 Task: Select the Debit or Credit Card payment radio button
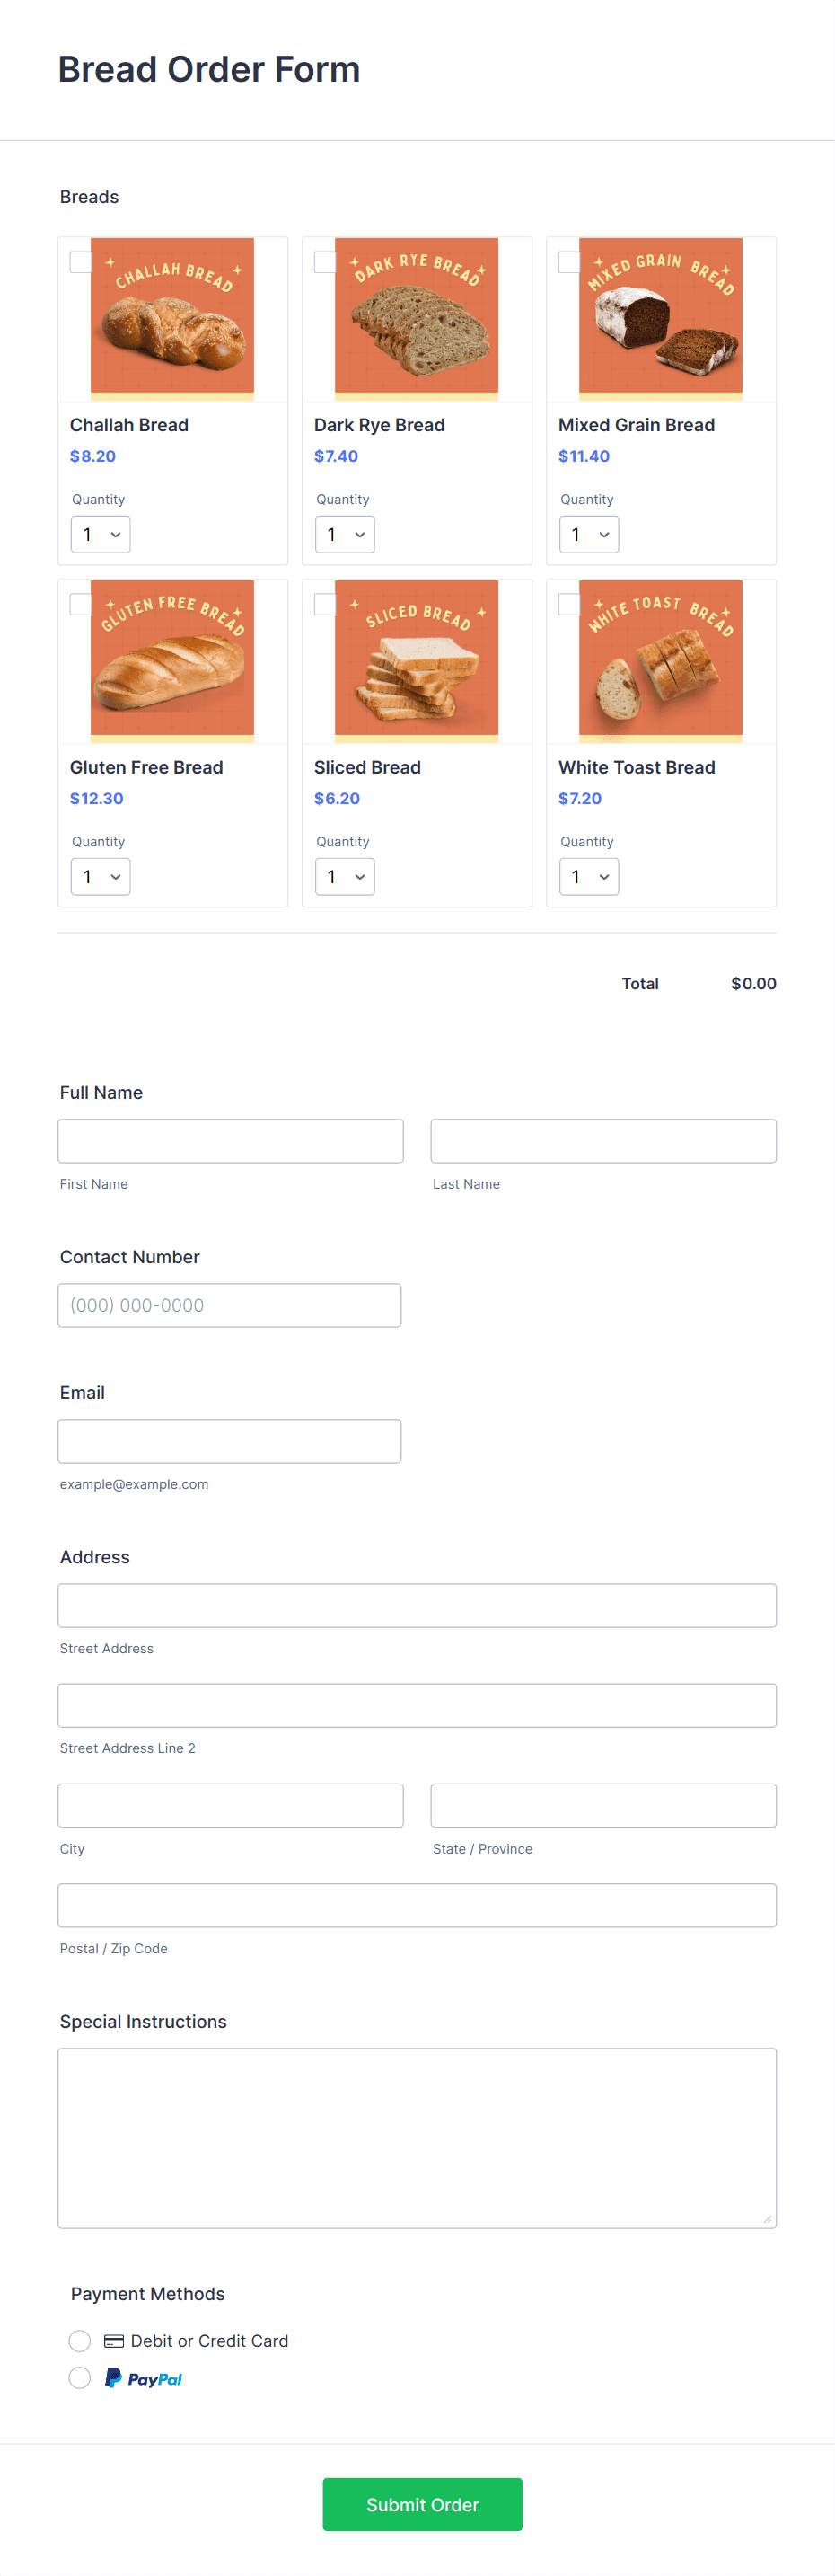click(x=80, y=2340)
